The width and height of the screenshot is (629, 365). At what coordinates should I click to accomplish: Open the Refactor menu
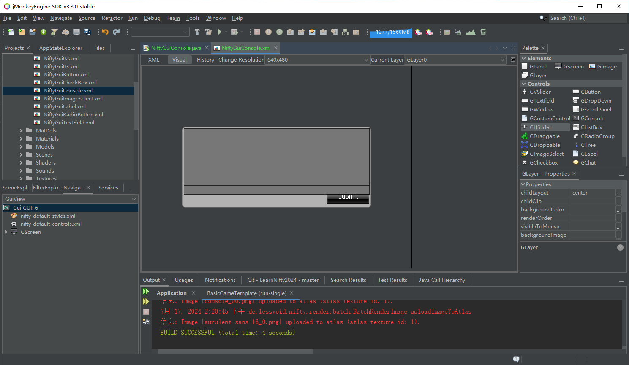112,18
